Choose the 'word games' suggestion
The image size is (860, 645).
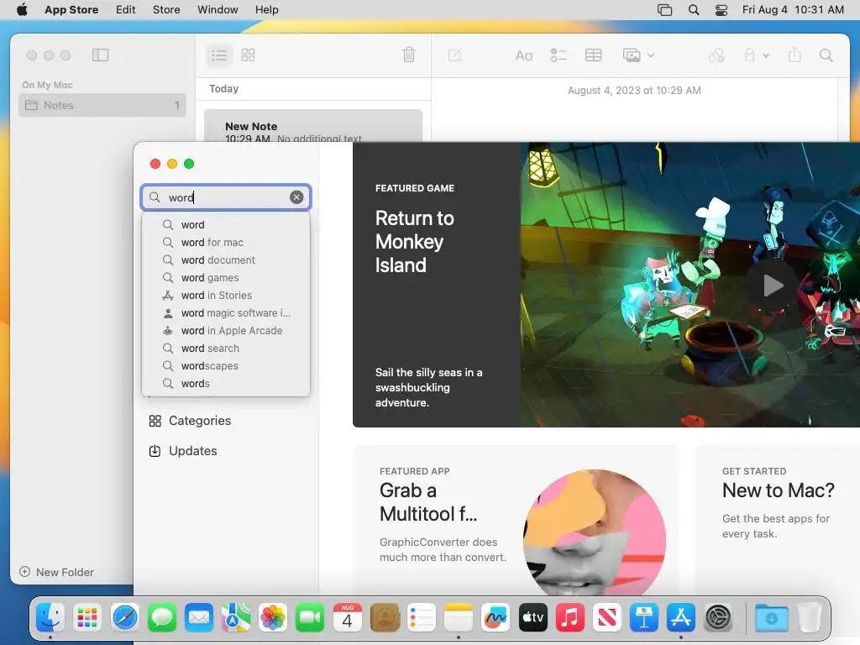pos(226,277)
